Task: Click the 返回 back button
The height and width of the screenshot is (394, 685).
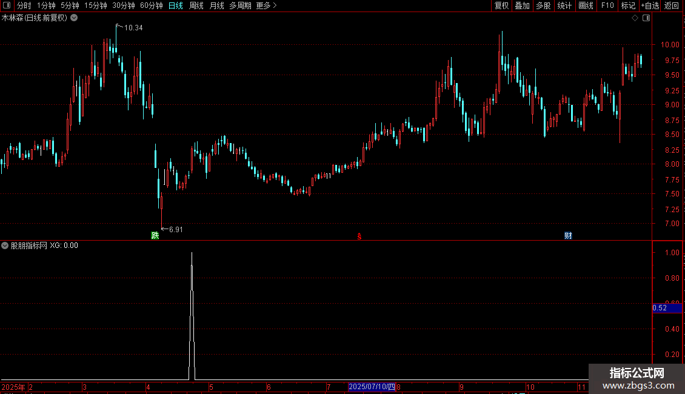Action: point(672,5)
